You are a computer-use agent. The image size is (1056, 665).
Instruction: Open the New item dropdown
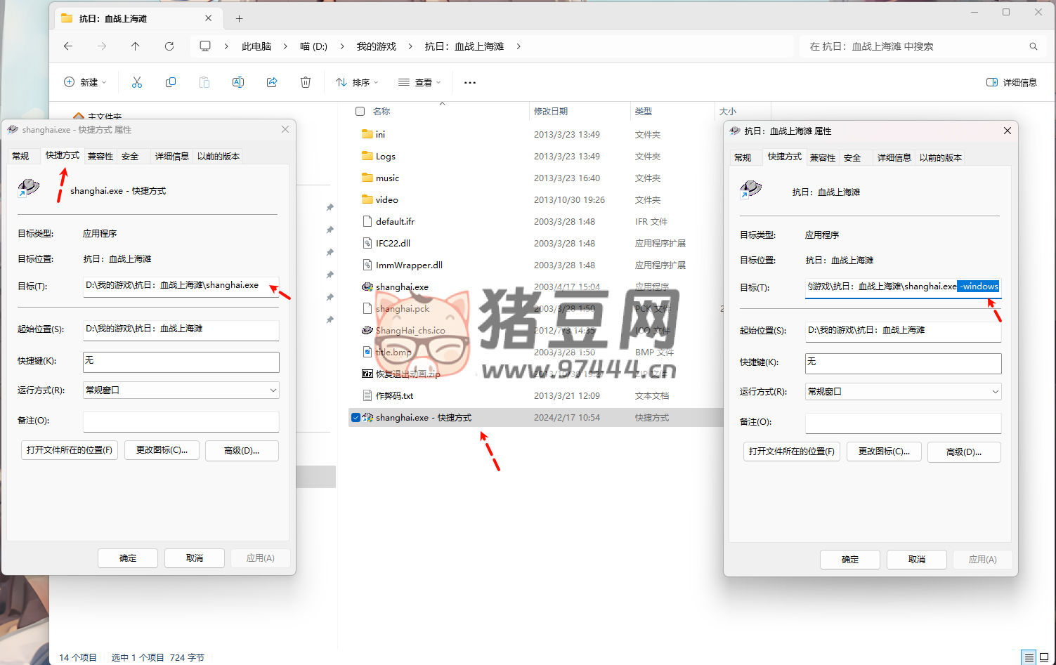(85, 83)
